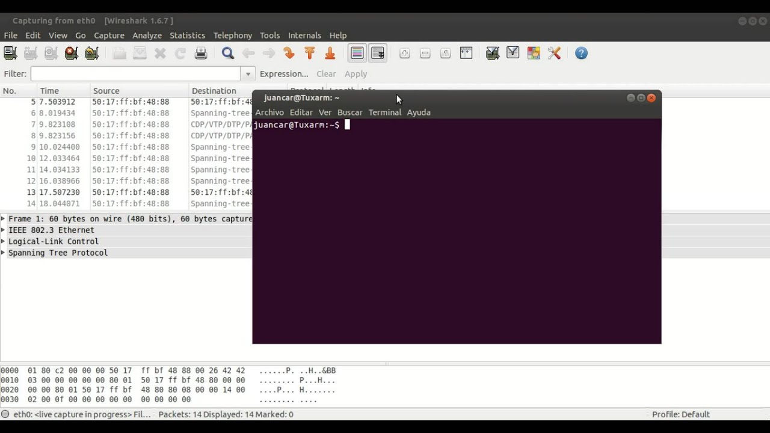This screenshot has height=433, width=770.
Task: Sort packets by Source column
Action: point(140,91)
